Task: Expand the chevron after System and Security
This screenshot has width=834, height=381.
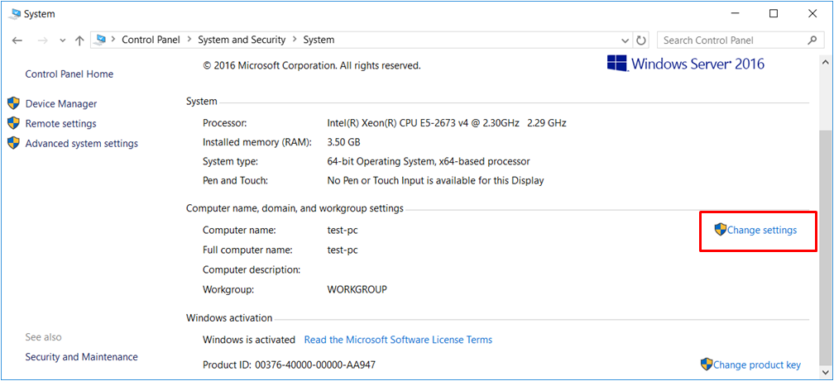Action: pos(295,40)
